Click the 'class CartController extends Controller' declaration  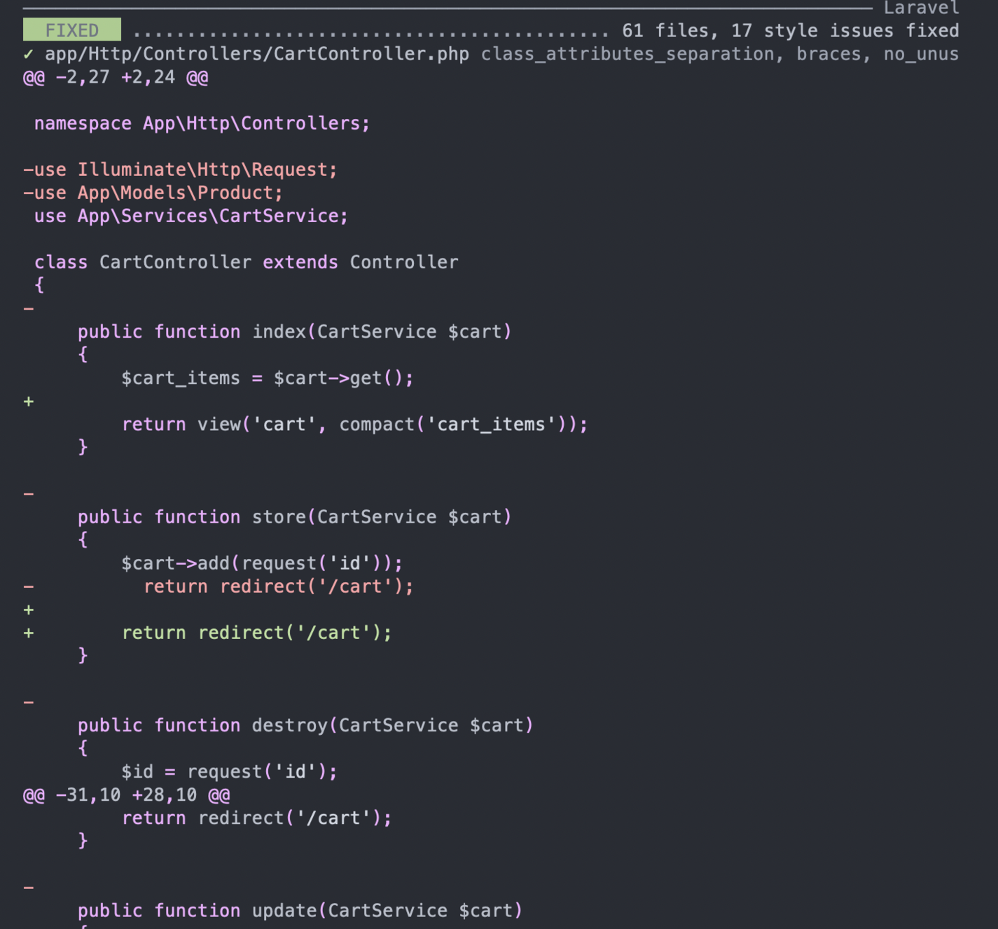pos(245,261)
